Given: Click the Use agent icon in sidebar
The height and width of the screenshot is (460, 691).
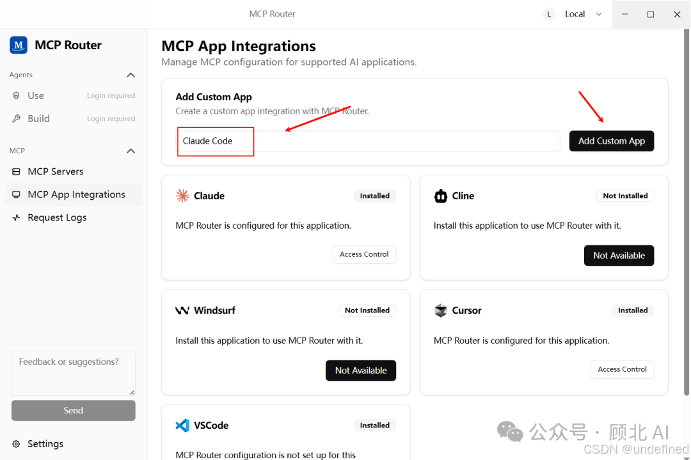Looking at the screenshot, I should pyautogui.click(x=16, y=96).
